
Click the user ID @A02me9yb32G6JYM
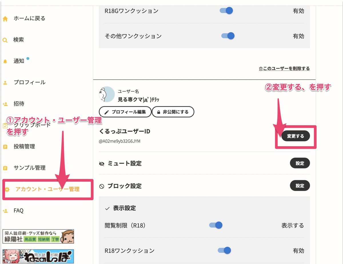pyautogui.click(x=119, y=141)
